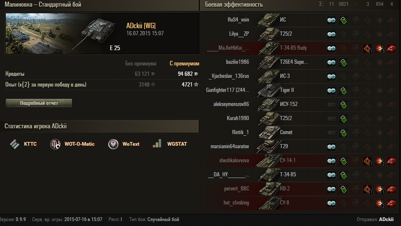
Task: Open the detailed report button Подробный отчёт
Action: point(39,103)
